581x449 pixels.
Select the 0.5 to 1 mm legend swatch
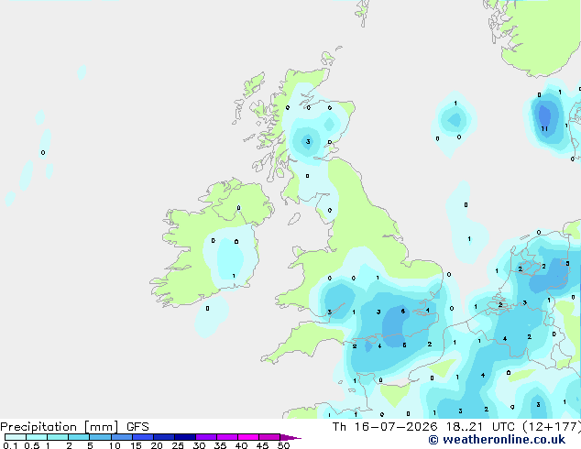pos(37,437)
